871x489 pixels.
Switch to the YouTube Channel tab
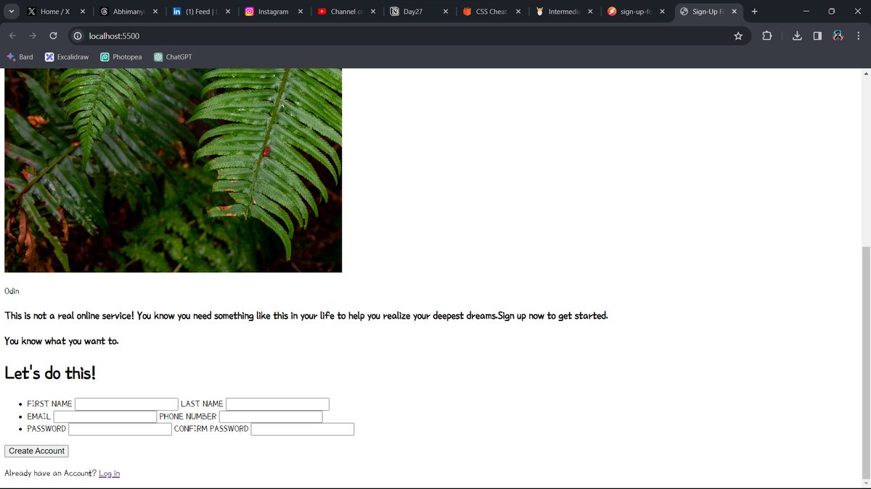tap(347, 12)
